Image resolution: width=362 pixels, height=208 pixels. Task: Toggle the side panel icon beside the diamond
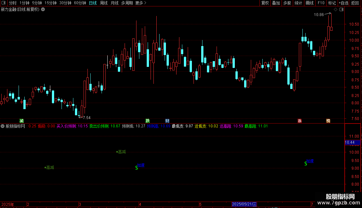tap(341, 10)
